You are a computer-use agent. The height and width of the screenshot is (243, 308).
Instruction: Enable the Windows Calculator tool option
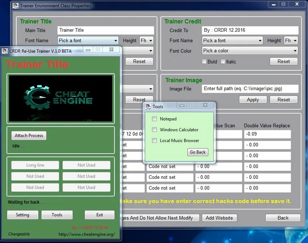click(154, 130)
